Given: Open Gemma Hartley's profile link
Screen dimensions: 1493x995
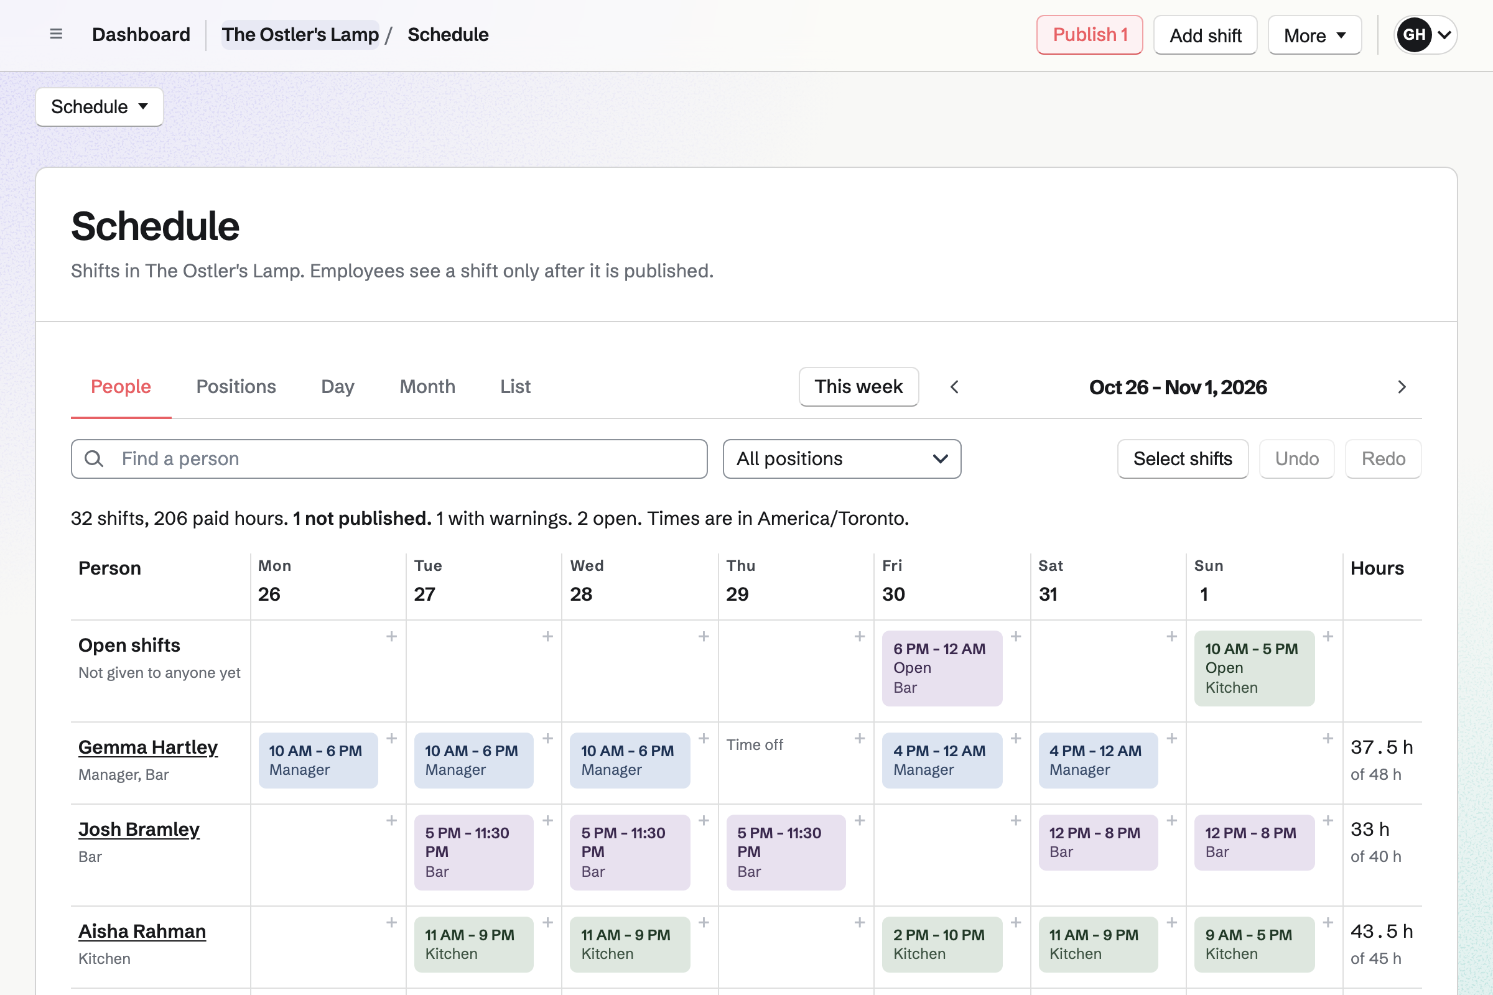Looking at the screenshot, I should click(148, 747).
